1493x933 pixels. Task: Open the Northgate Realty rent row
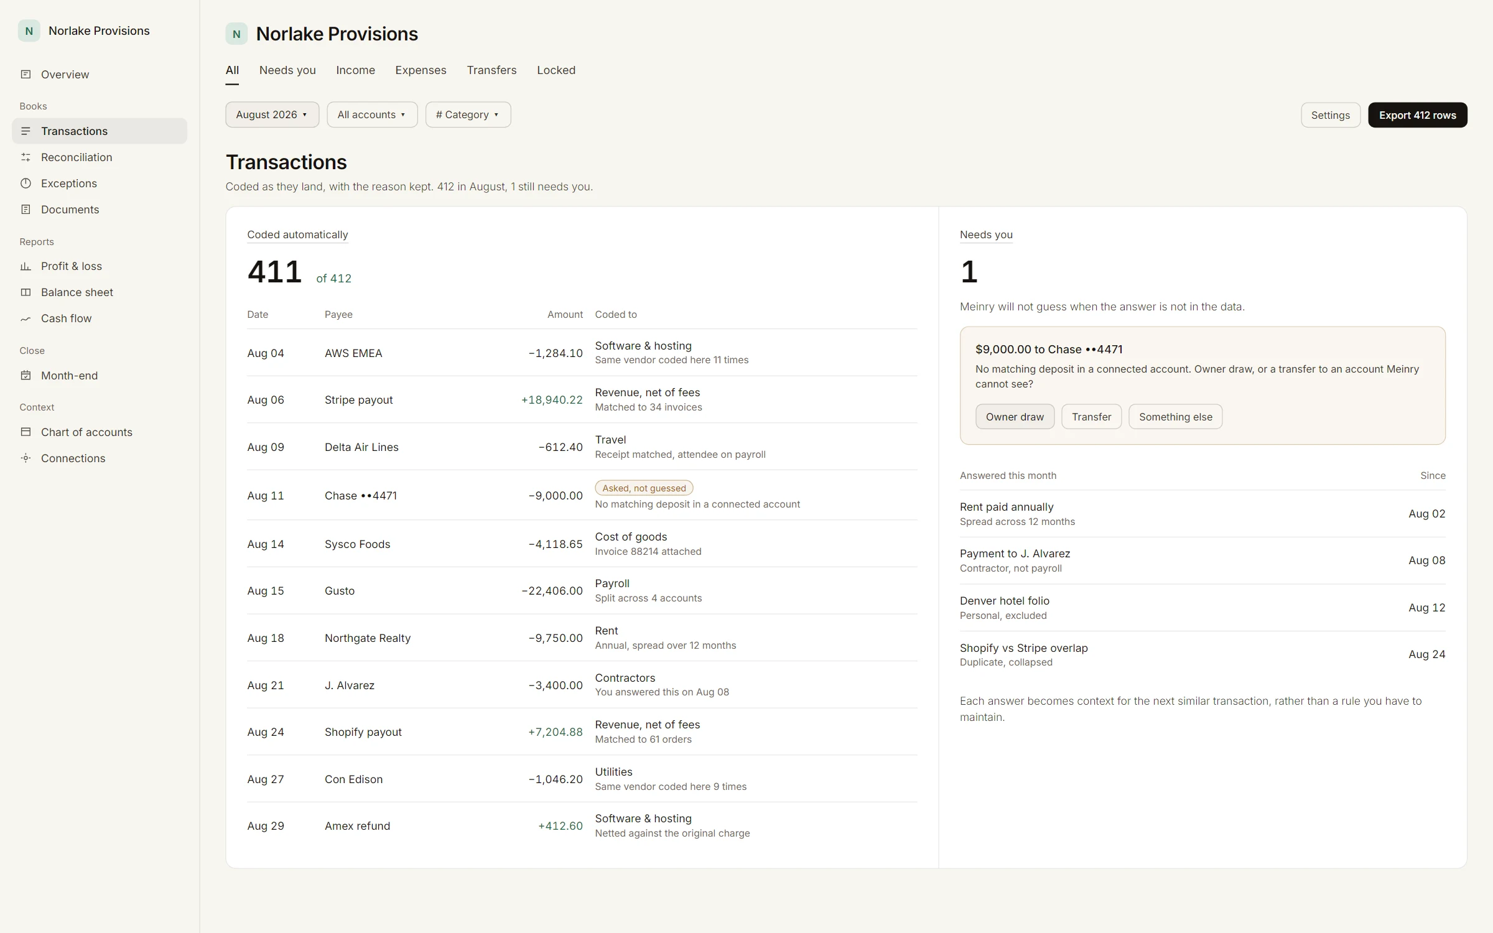pos(582,638)
